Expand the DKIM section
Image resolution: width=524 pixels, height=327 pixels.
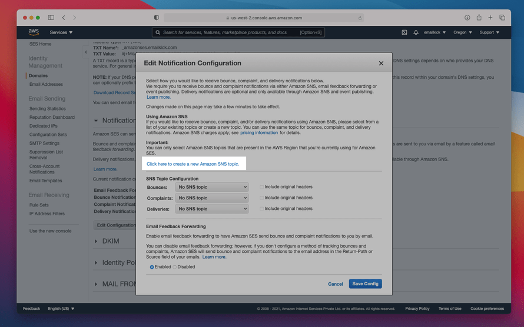click(96, 241)
